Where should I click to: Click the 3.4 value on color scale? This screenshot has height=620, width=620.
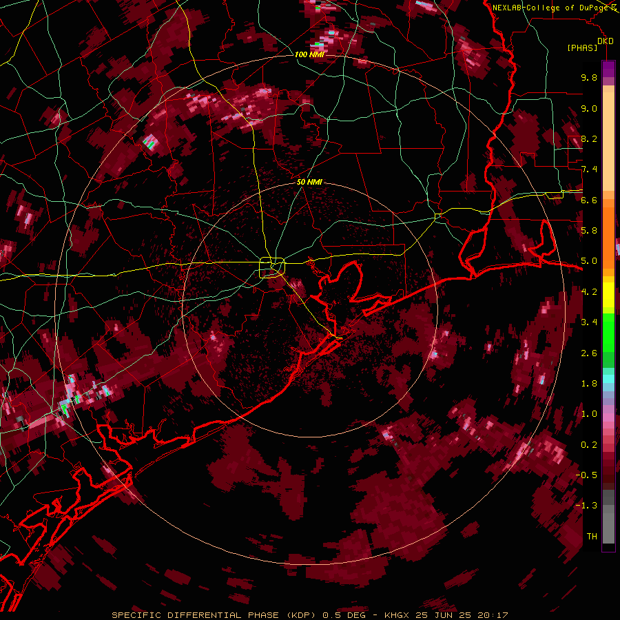tap(589, 322)
